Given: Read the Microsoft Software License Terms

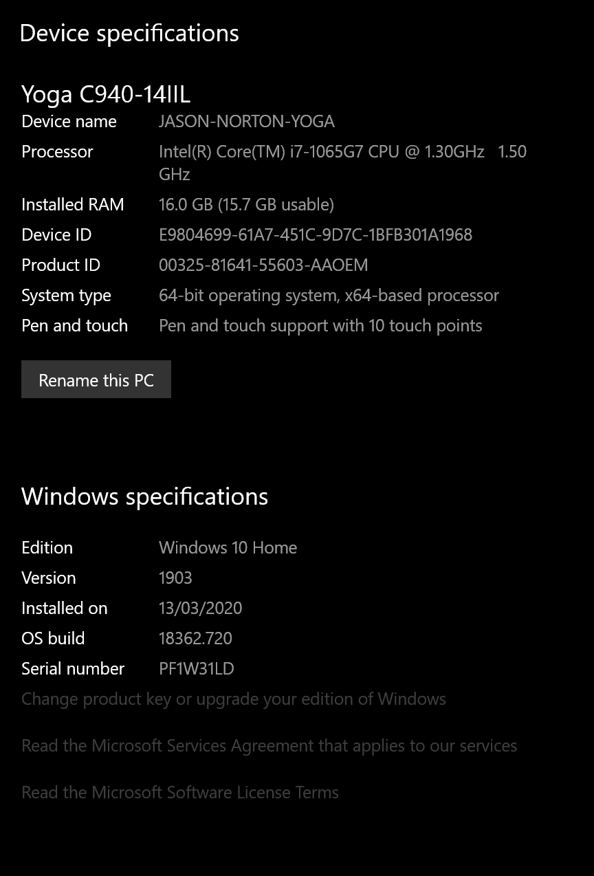Looking at the screenshot, I should coord(180,793).
